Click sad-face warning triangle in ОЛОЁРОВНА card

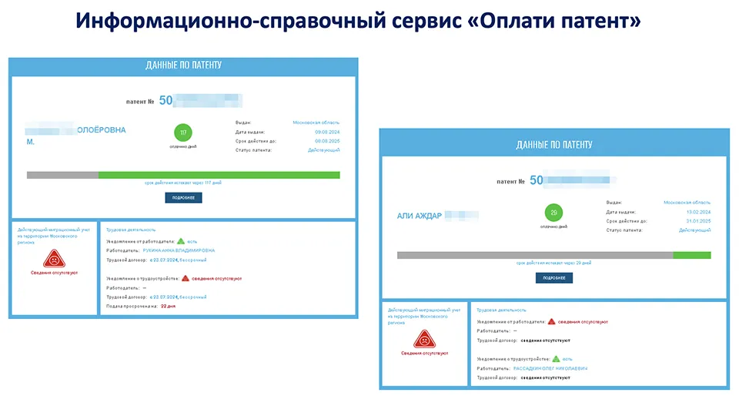54,259
